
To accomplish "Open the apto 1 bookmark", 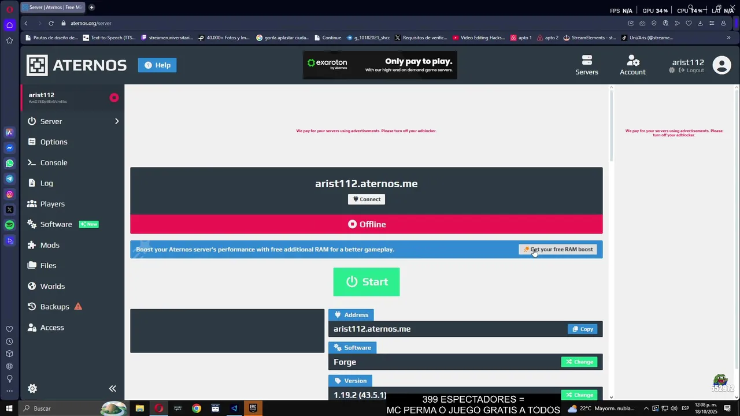I will click(521, 38).
